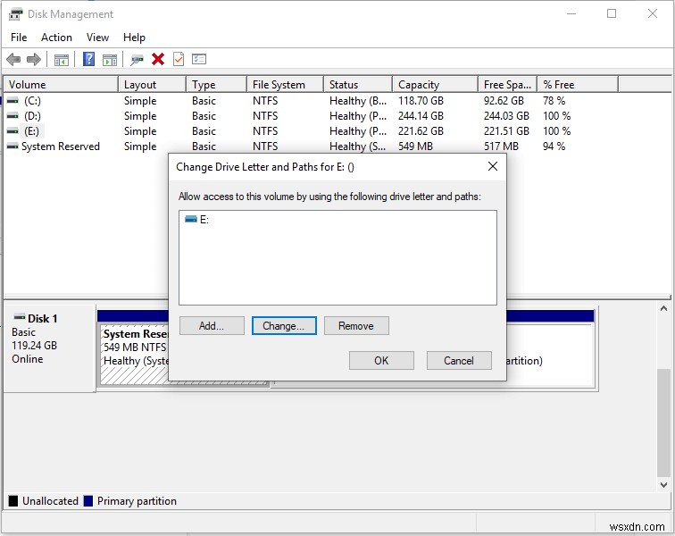Confirm the dialog with OK
675x536 pixels.
(381, 360)
